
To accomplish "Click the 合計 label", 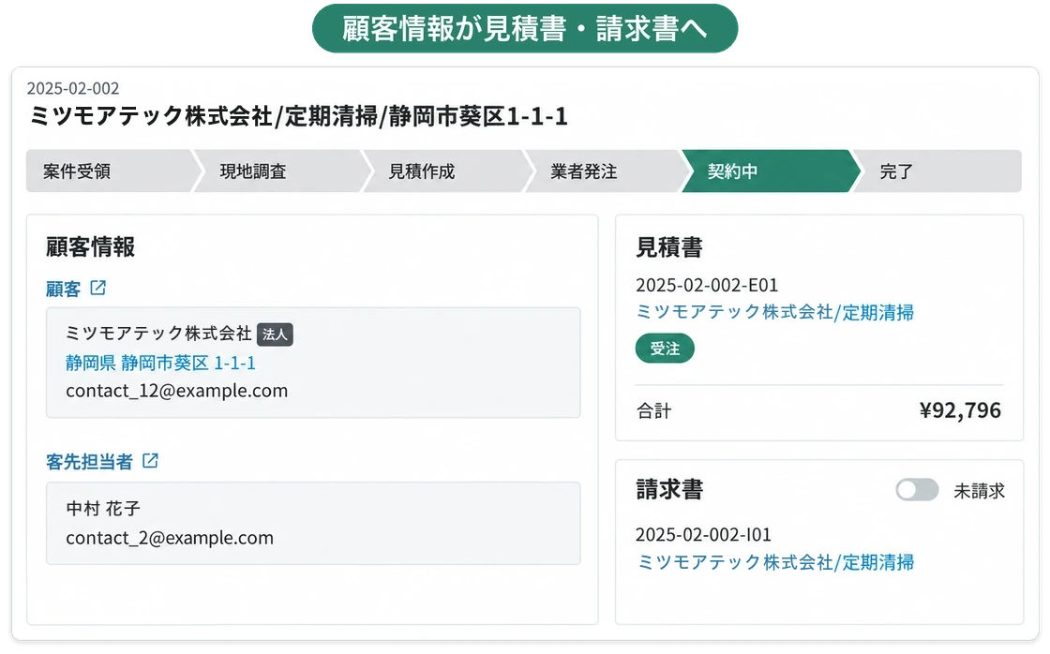I will click(x=653, y=410).
